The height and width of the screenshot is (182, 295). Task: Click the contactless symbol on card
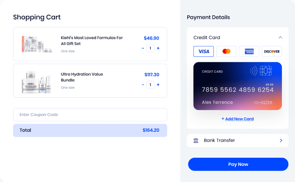tap(253, 71)
